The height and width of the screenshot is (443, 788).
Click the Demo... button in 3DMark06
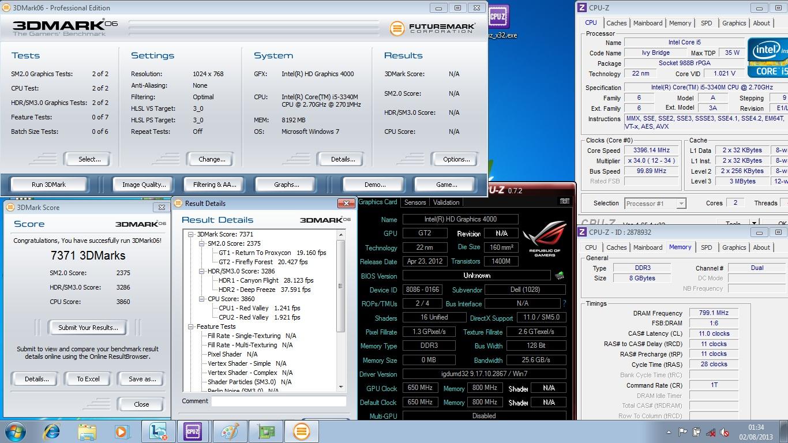coord(375,185)
